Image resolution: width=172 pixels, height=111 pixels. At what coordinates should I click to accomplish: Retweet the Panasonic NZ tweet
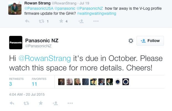(x=26, y=103)
